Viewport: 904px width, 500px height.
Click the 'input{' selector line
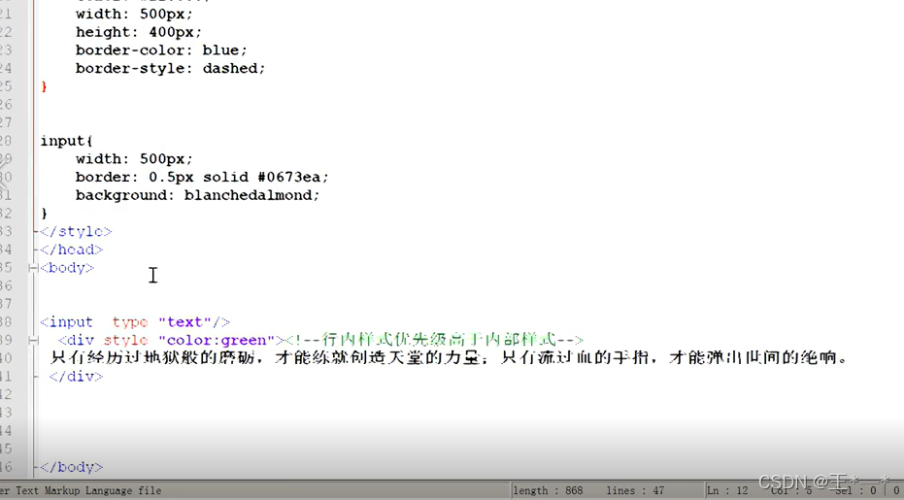(66, 141)
